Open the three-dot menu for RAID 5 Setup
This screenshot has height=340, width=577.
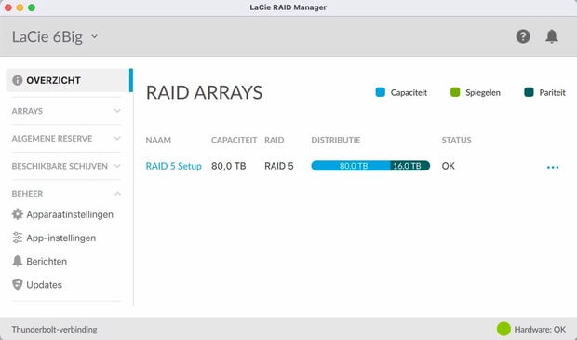coord(553,168)
